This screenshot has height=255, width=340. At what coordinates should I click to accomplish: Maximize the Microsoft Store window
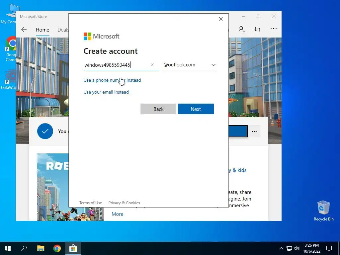(258, 17)
